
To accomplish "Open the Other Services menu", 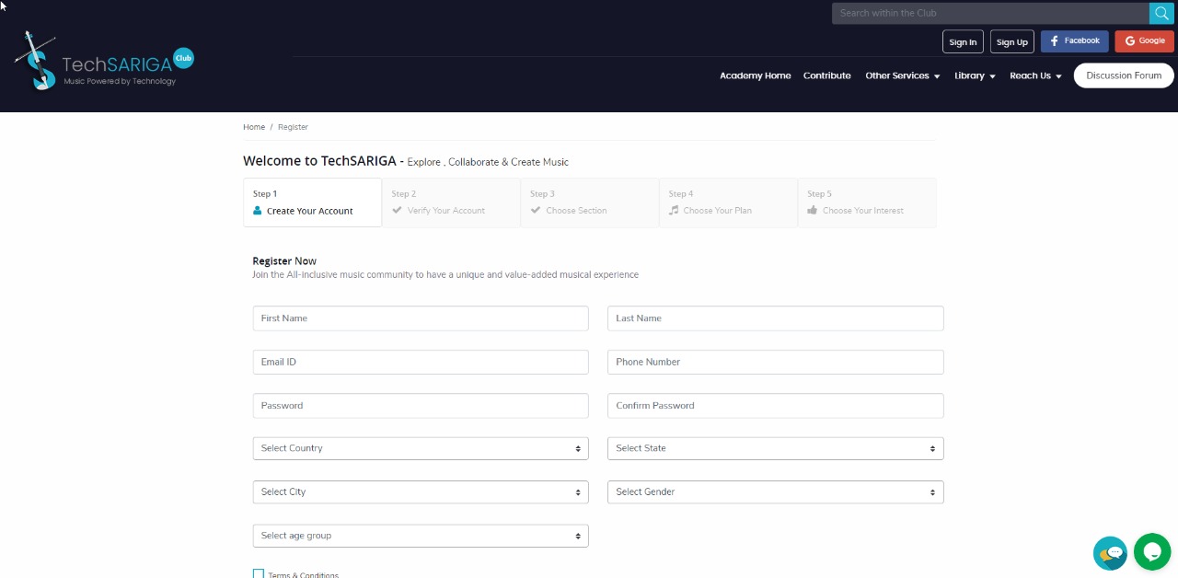I will point(902,75).
